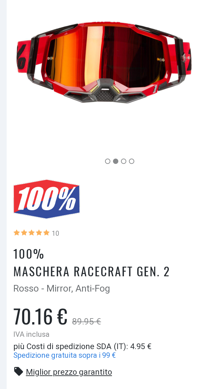The width and height of the screenshot is (219, 389).
Task: Open Spedizione gratuita sopra i 99 € link
Action: point(64,355)
